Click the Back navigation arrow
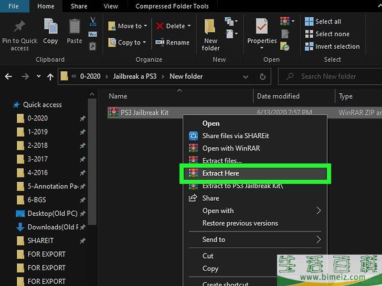 (8, 76)
